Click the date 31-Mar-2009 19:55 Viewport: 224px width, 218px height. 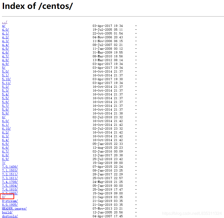(108, 53)
